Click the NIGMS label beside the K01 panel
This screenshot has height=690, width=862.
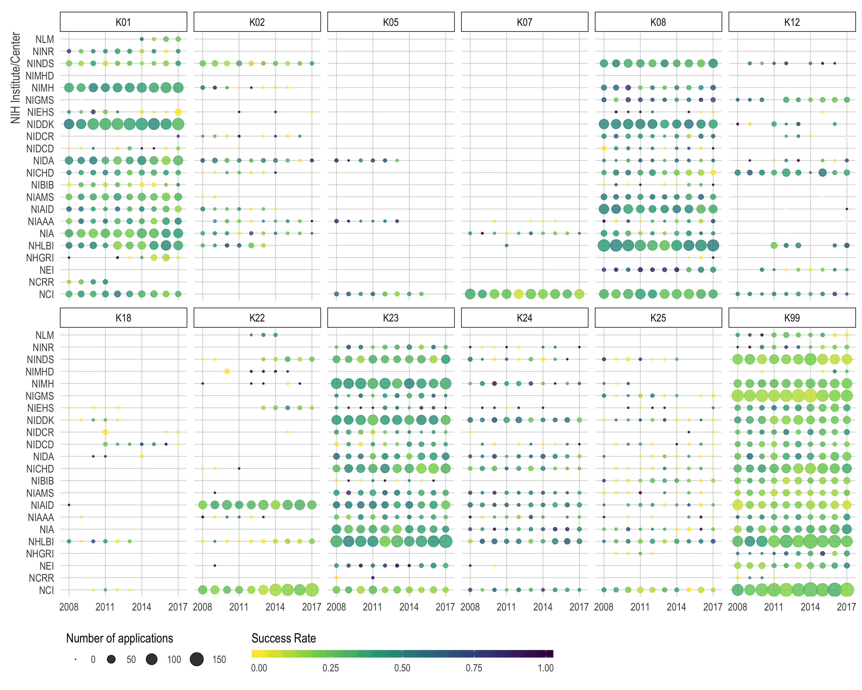[x=40, y=100]
